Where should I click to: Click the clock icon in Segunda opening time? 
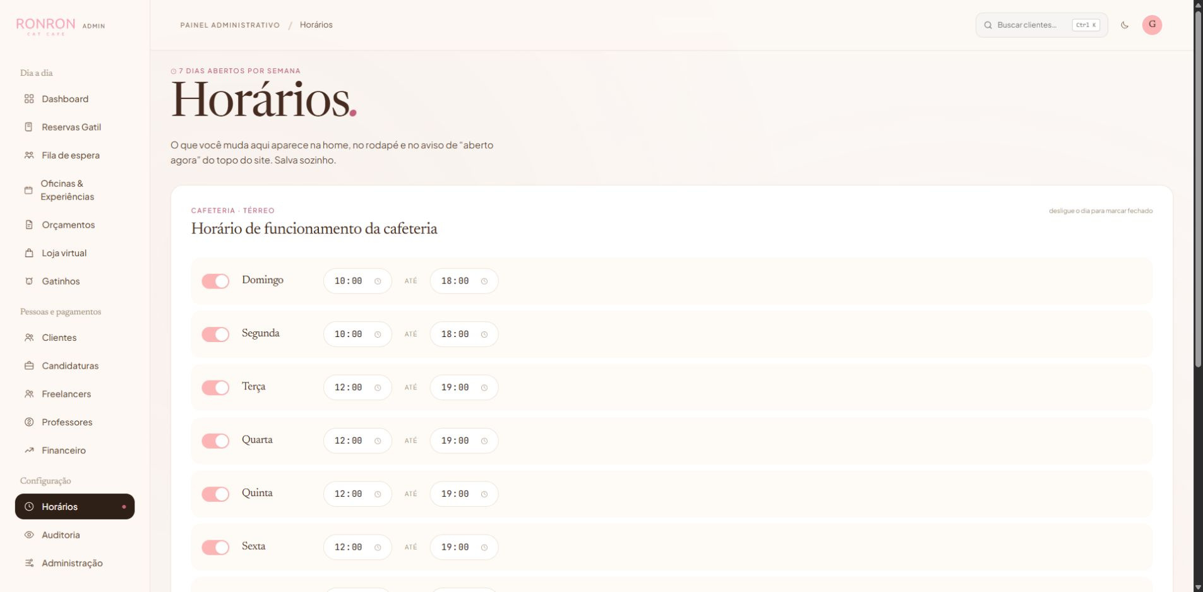pos(378,334)
